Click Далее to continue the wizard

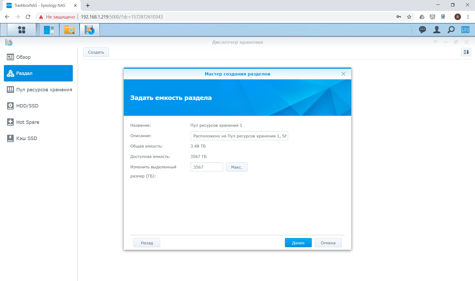point(298,243)
